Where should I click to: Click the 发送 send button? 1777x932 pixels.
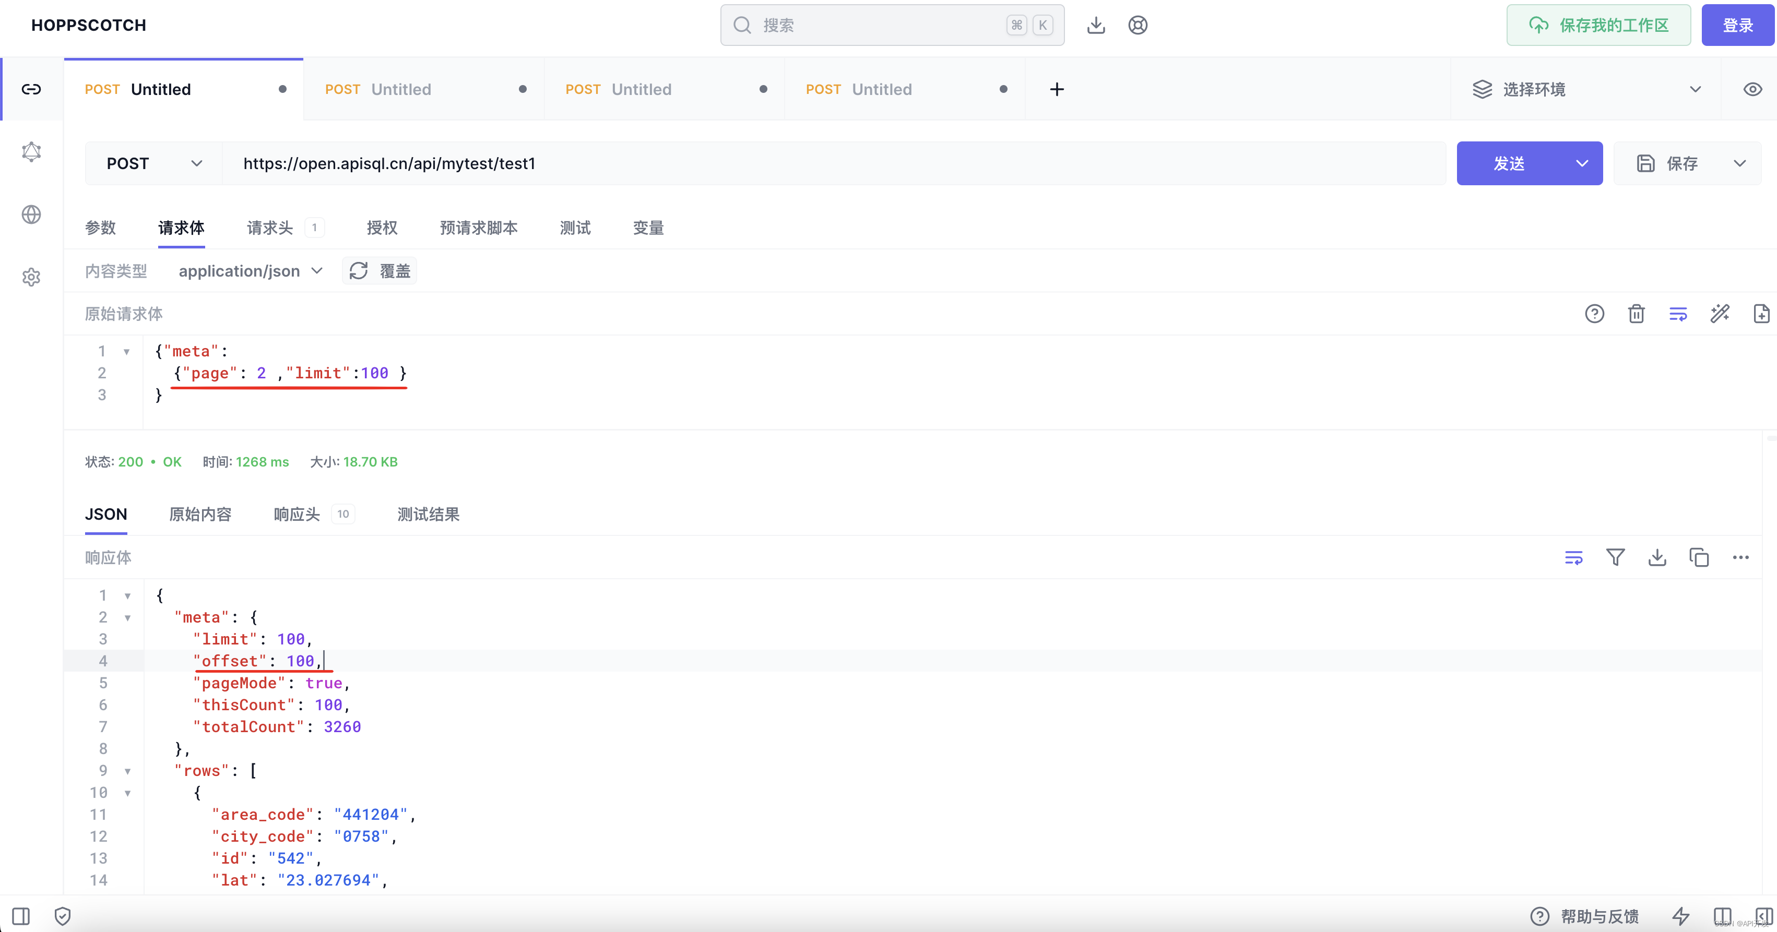point(1509,163)
